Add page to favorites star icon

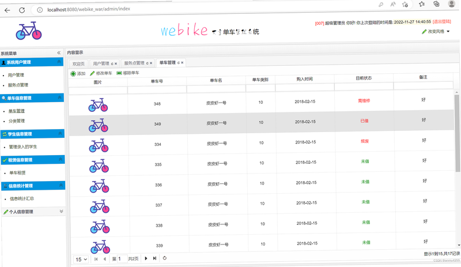pyautogui.click(x=405, y=4)
